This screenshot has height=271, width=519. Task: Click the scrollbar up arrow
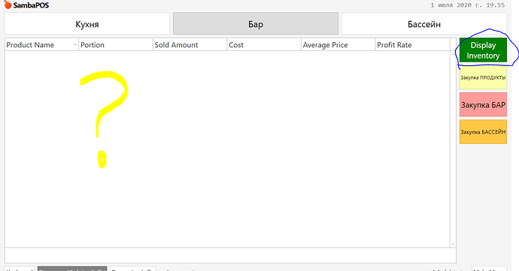pos(453,54)
